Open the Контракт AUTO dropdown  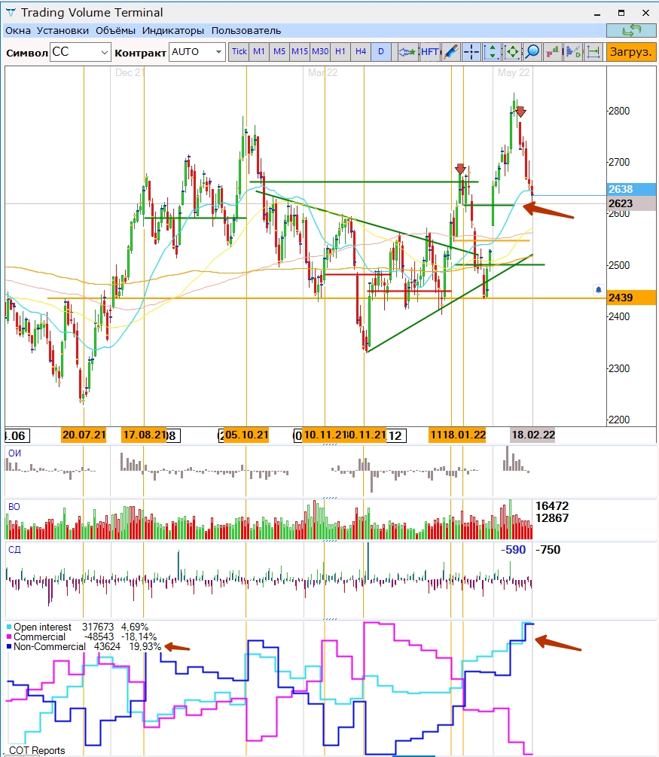(x=218, y=52)
